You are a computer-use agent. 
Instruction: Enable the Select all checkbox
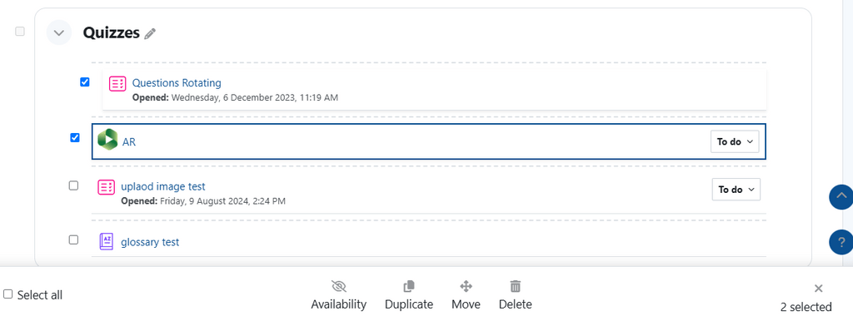pyautogui.click(x=8, y=294)
